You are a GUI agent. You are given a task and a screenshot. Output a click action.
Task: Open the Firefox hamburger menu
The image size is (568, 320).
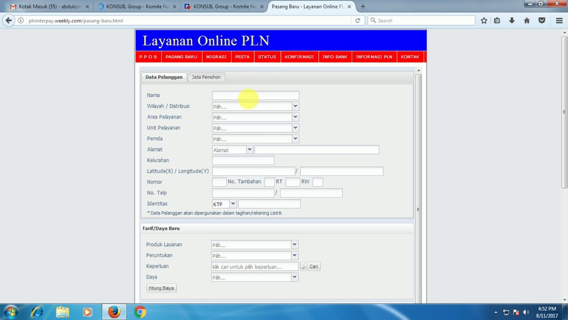(559, 20)
